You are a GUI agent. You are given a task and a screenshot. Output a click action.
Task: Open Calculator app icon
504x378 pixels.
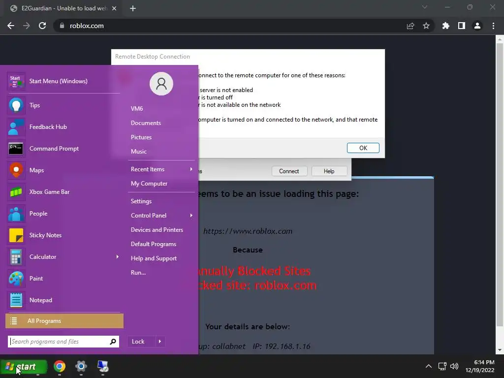pos(16,257)
